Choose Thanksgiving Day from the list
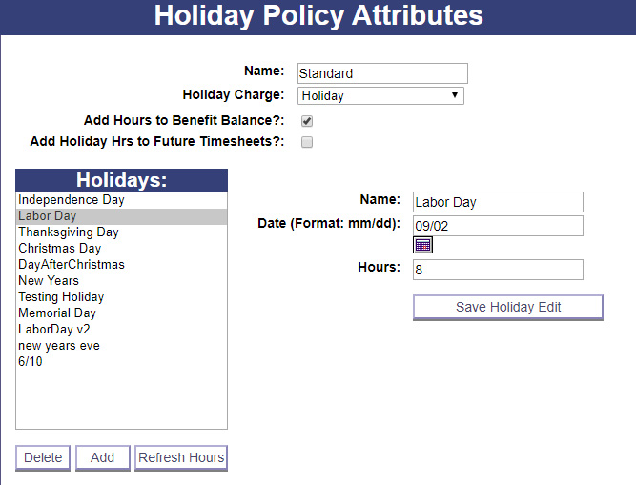This screenshot has width=636, height=485. [x=69, y=232]
